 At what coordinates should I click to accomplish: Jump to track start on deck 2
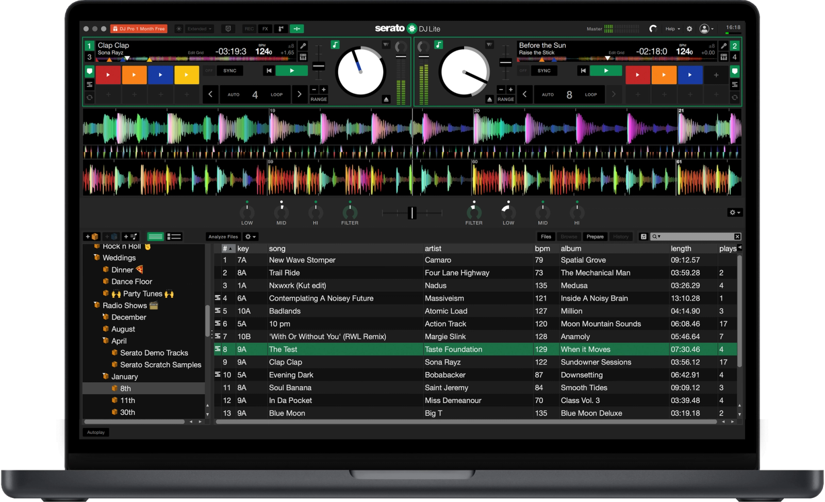583,71
